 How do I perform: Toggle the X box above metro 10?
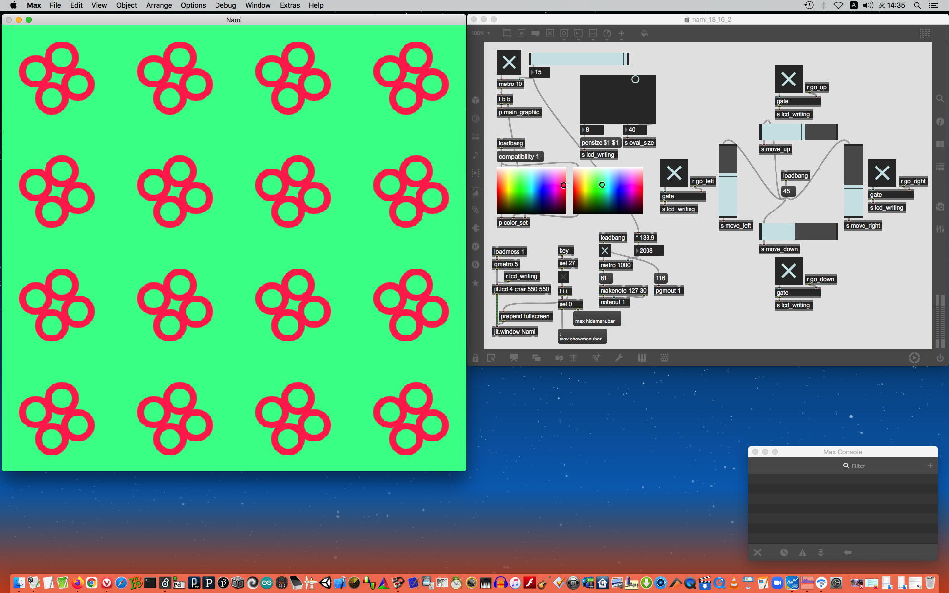(509, 62)
